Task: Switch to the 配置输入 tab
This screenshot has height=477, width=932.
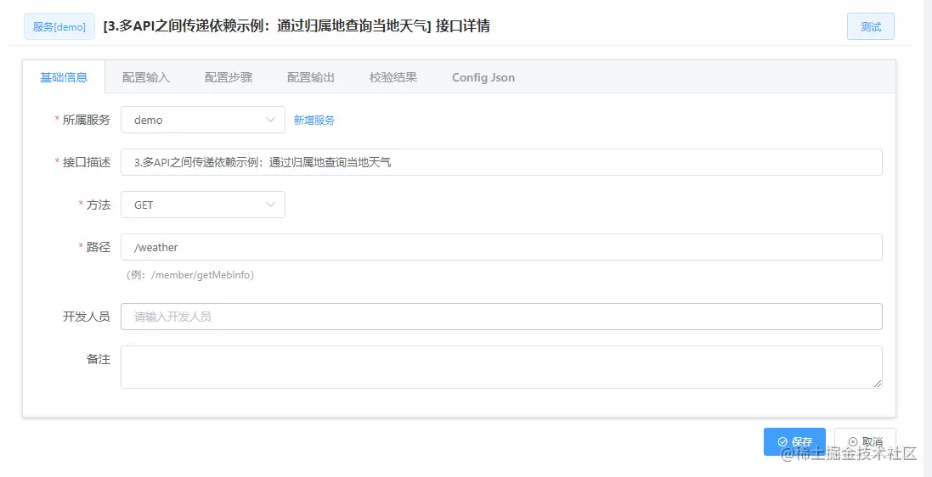Action: (x=146, y=78)
